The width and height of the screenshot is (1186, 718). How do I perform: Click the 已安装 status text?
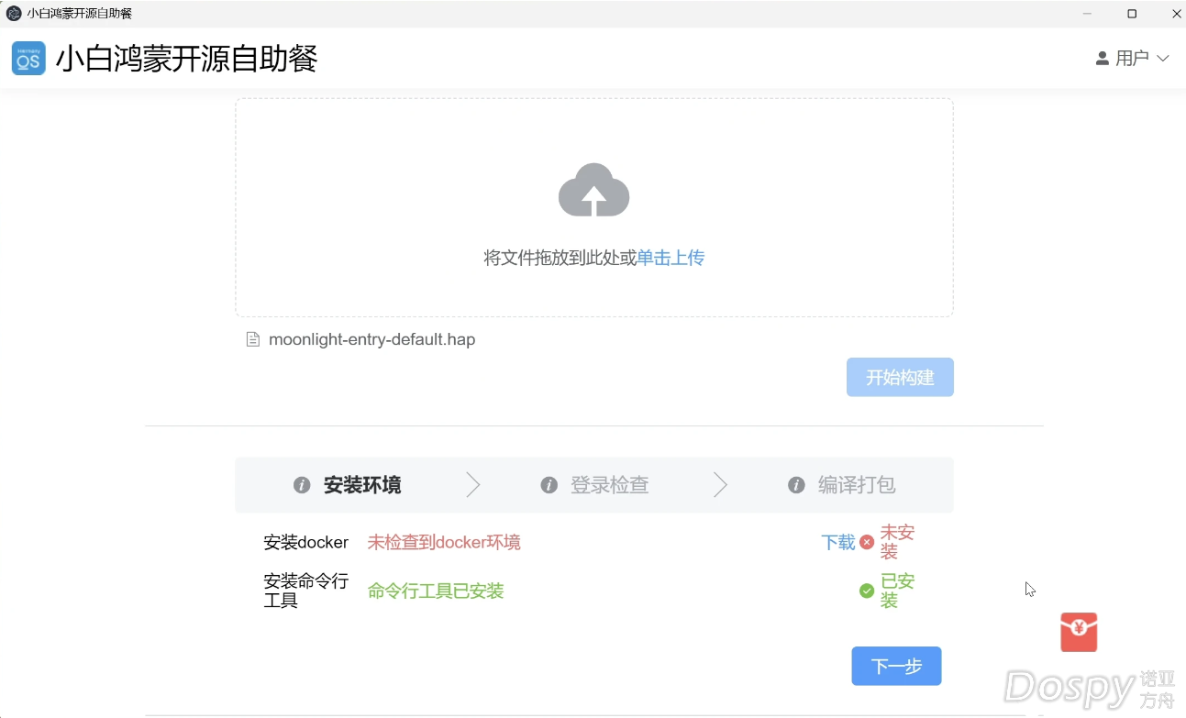pyautogui.click(x=897, y=591)
